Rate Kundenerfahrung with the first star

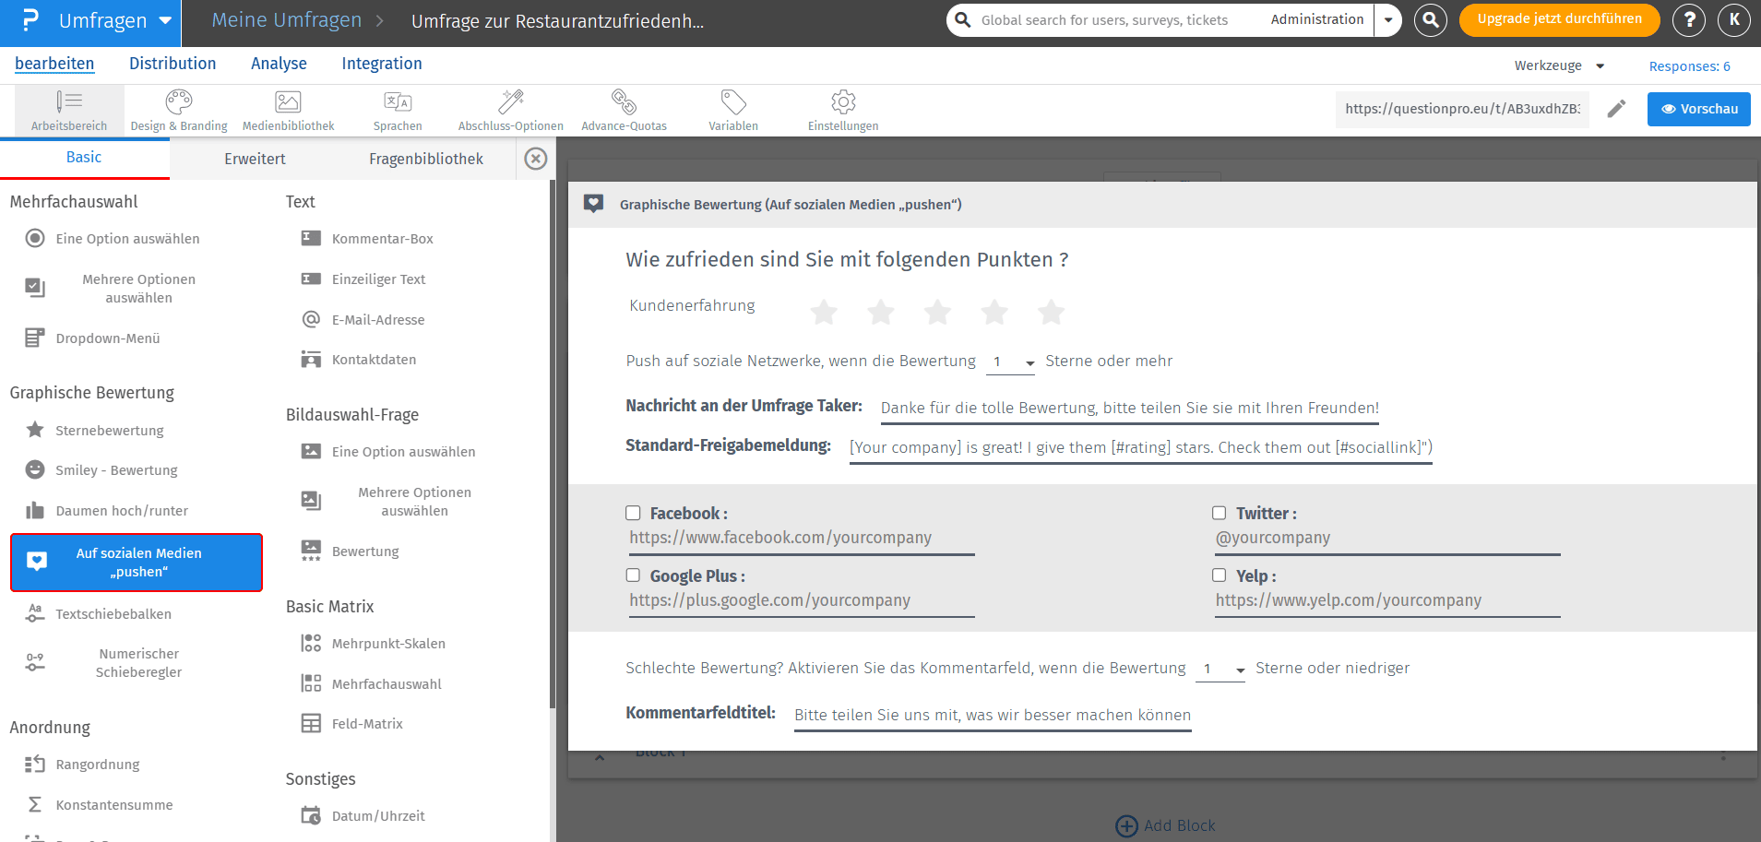coord(824,313)
